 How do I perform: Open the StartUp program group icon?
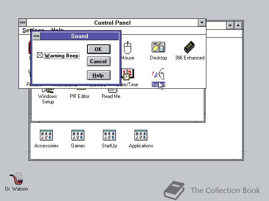pyautogui.click(x=109, y=135)
